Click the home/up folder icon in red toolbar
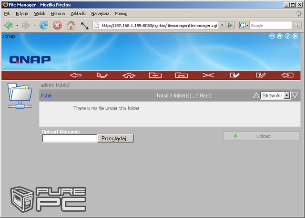Image resolution: width=305 pixels, height=218 pixels. (129, 75)
